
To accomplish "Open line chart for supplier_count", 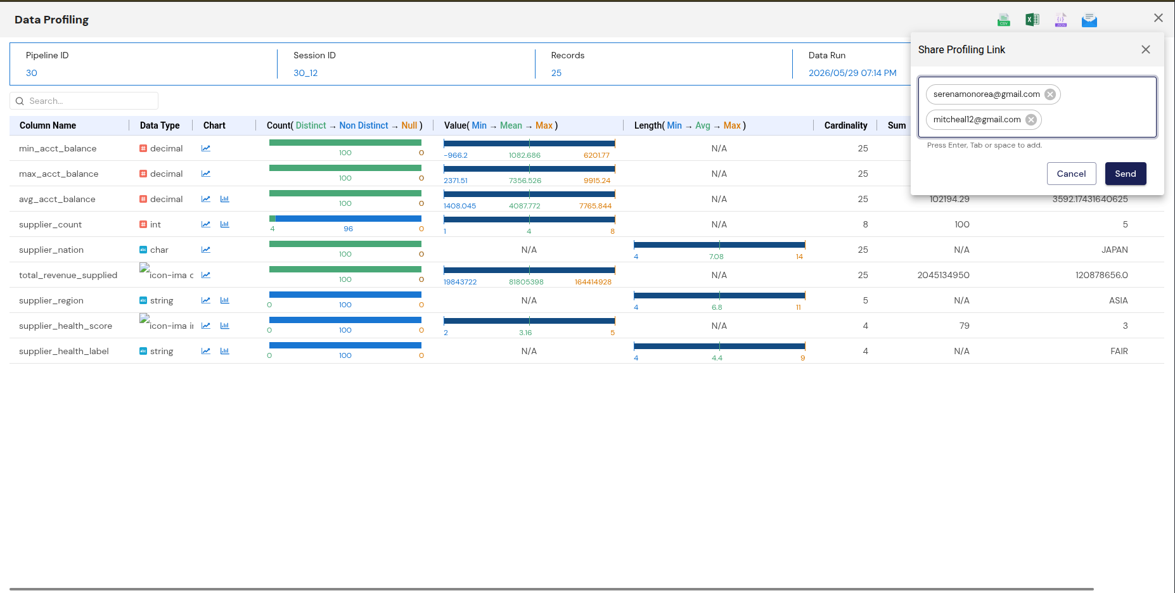I will 206,224.
